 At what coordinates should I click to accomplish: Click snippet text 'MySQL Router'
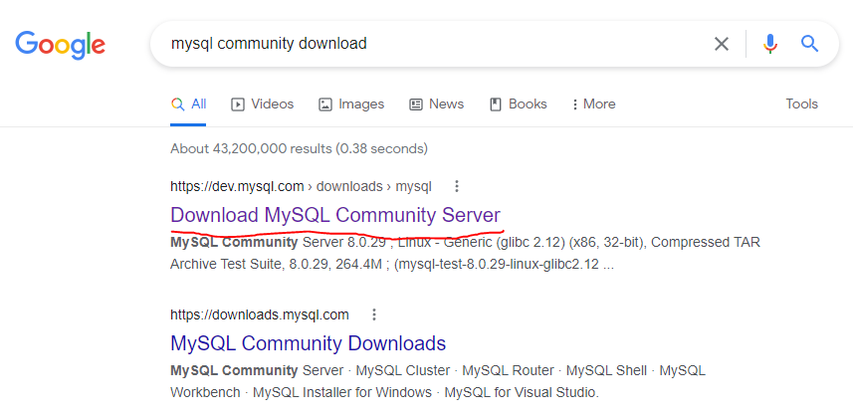click(x=508, y=371)
